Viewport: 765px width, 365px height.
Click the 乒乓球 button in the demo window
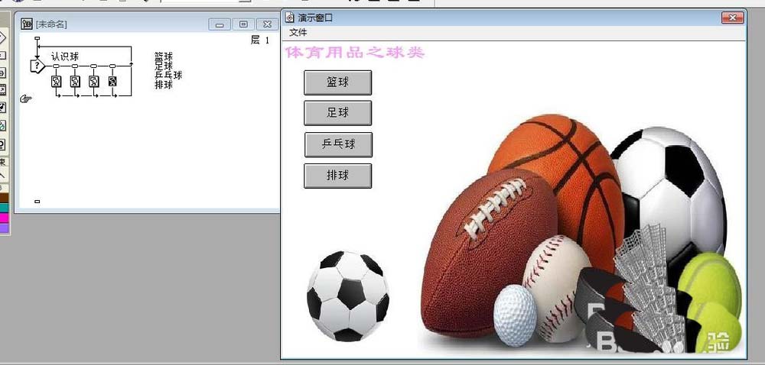(338, 144)
